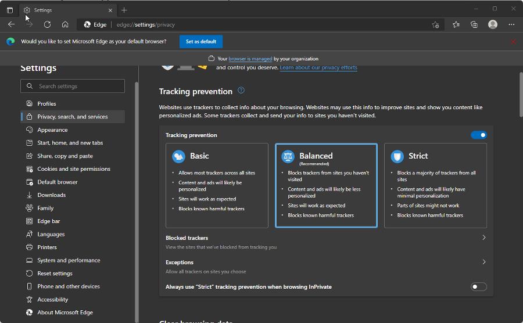Open Start, home, and new tabs
This screenshot has height=323, width=523.
point(73,143)
